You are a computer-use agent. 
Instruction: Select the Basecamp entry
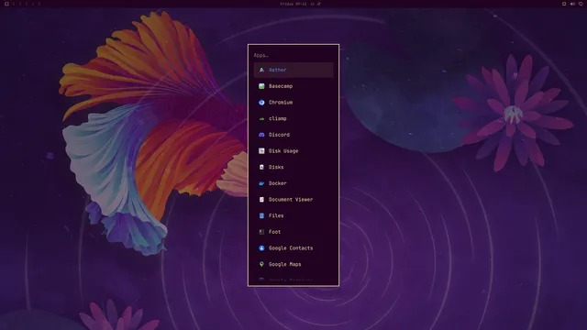tap(293, 86)
